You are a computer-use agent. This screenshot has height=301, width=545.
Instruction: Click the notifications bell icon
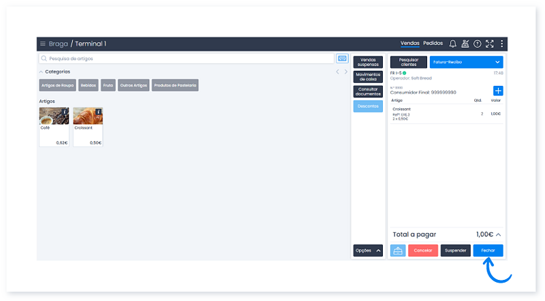pyautogui.click(x=452, y=44)
